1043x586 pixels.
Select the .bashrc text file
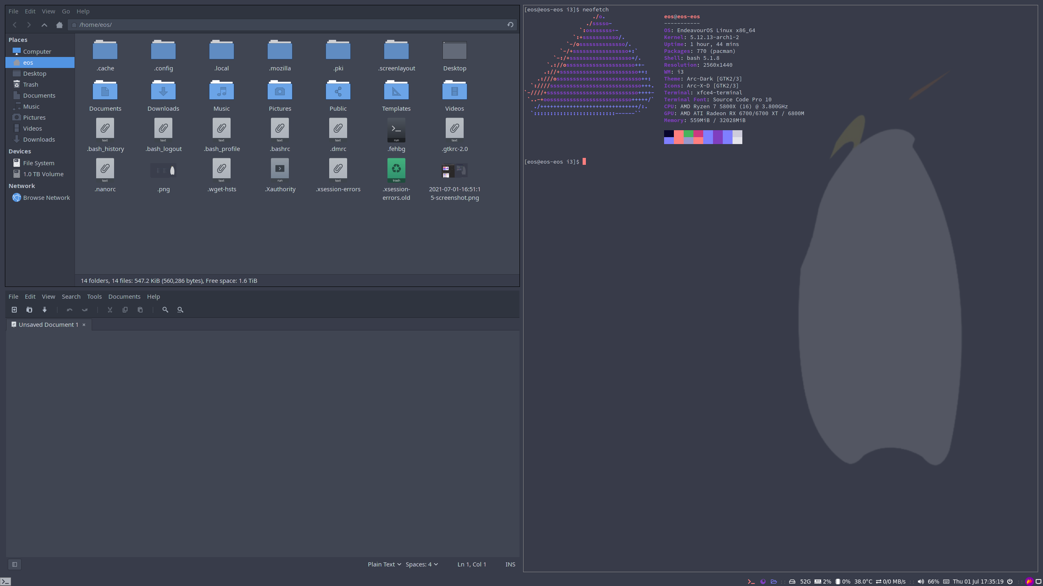click(x=280, y=136)
